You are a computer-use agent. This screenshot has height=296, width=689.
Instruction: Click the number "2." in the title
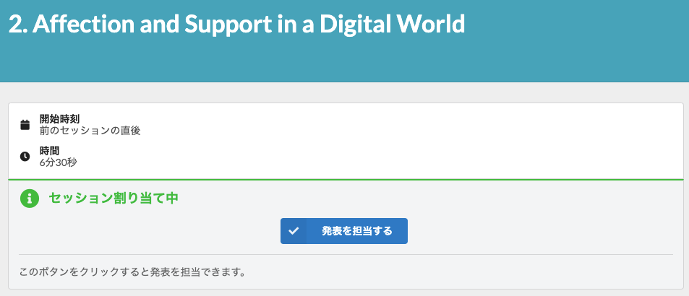pyautogui.click(x=17, y=25)
